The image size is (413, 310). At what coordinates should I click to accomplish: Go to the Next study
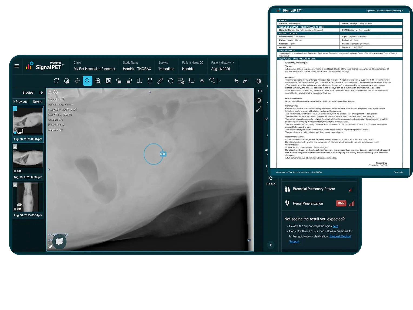pyautogui.click(x=37, y=102)
